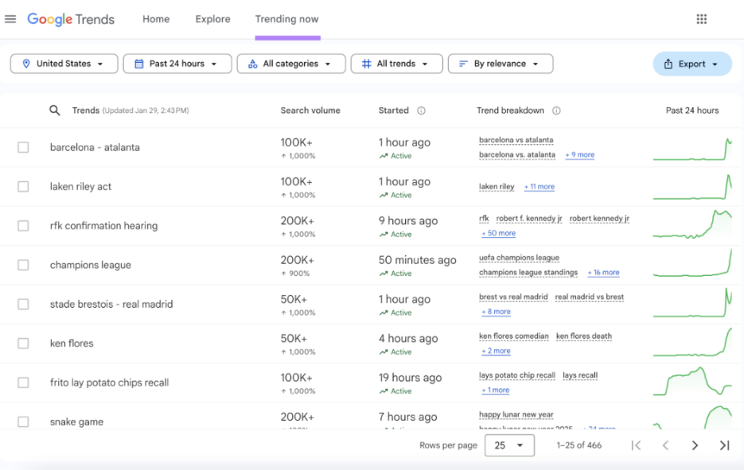Open the 'stade brestois - real madrid' trend
Image resolution: width=744 pixels, height=470 pixels.
(111, 304)
